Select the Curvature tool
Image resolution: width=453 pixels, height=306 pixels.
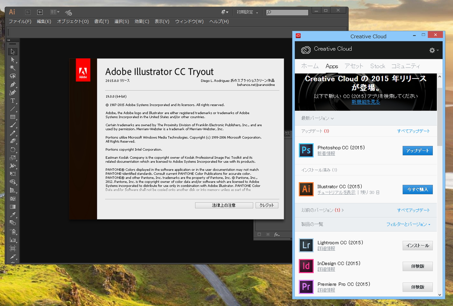pos(13,93)
